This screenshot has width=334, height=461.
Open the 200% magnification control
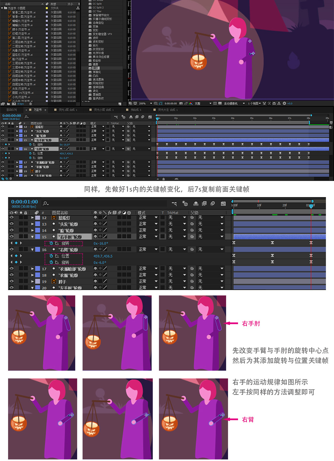(x=142, y=103)
